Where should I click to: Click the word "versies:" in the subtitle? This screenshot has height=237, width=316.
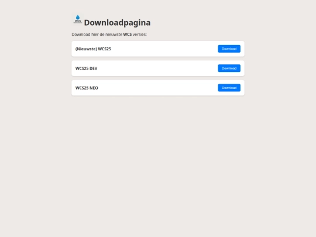139,35
